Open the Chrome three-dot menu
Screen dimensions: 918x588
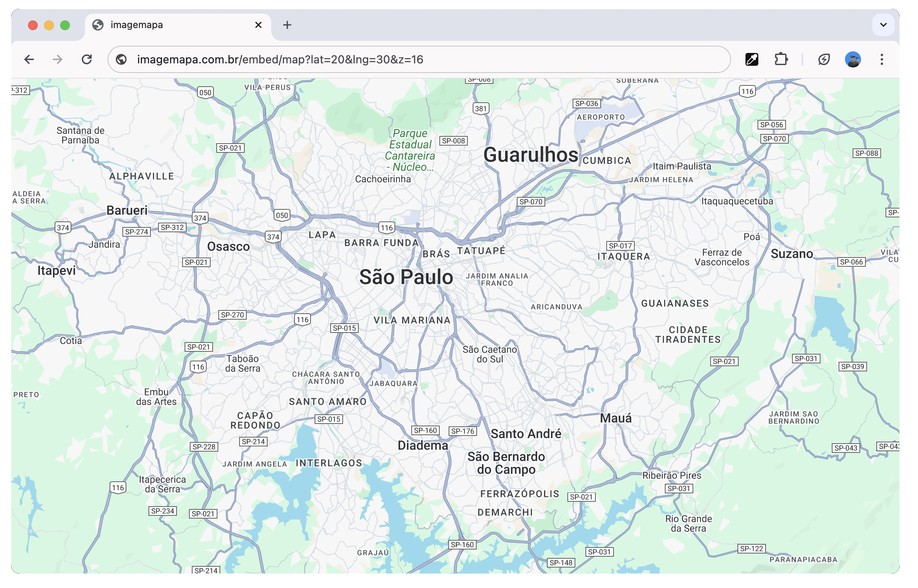tap(881, 60)
